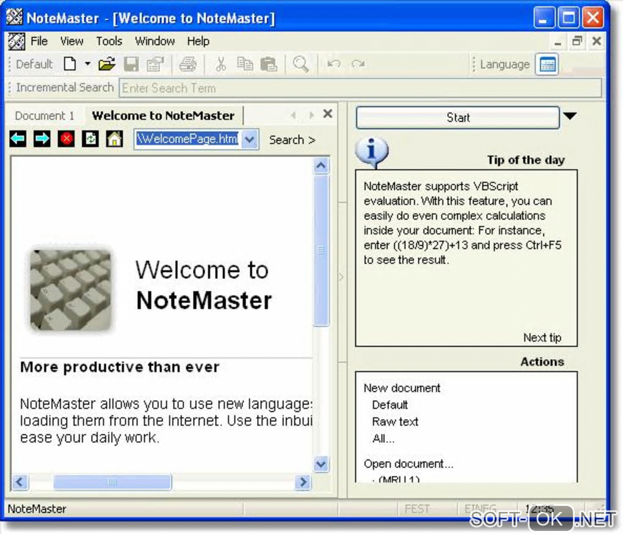The height and width of the screenshot is (534, 623).
Task: Click the vertical scrollbar up arrow
Action: click(x=321, y=166)
